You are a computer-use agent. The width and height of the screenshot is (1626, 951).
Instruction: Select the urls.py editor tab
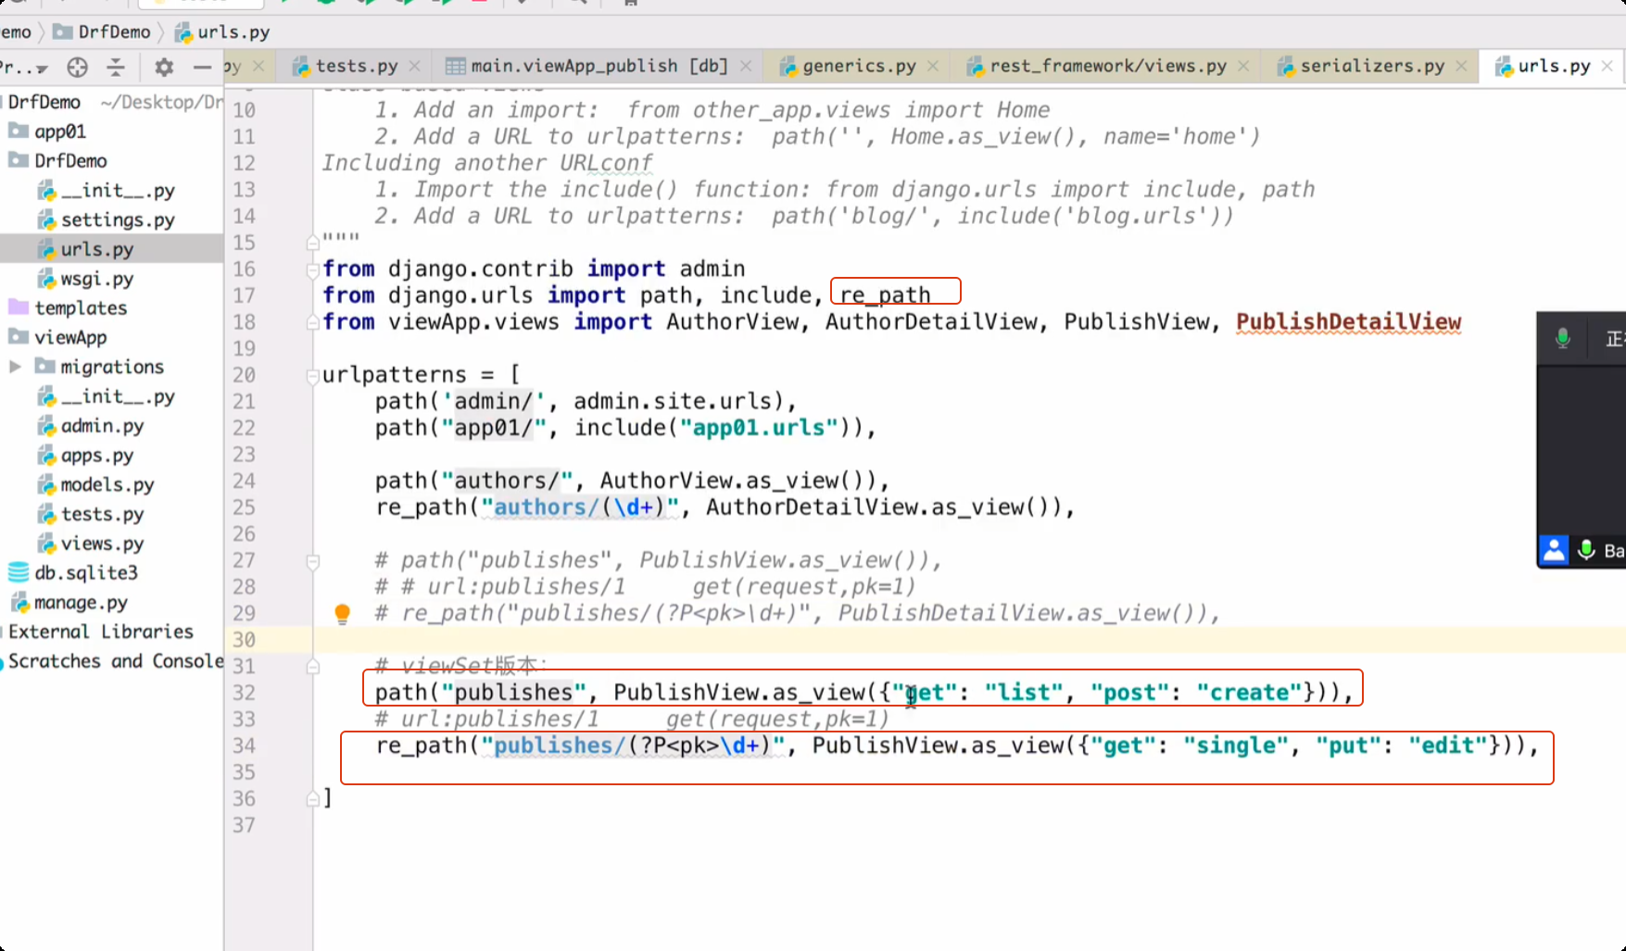pos(1554,66)
